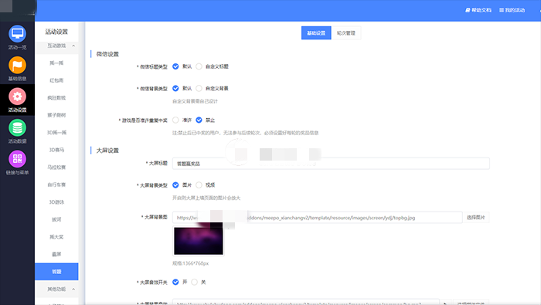Choose 准许 for repeat winning
Image resolution: width=541 pixels, height=305 pixels.
click(x=175, y=120)
